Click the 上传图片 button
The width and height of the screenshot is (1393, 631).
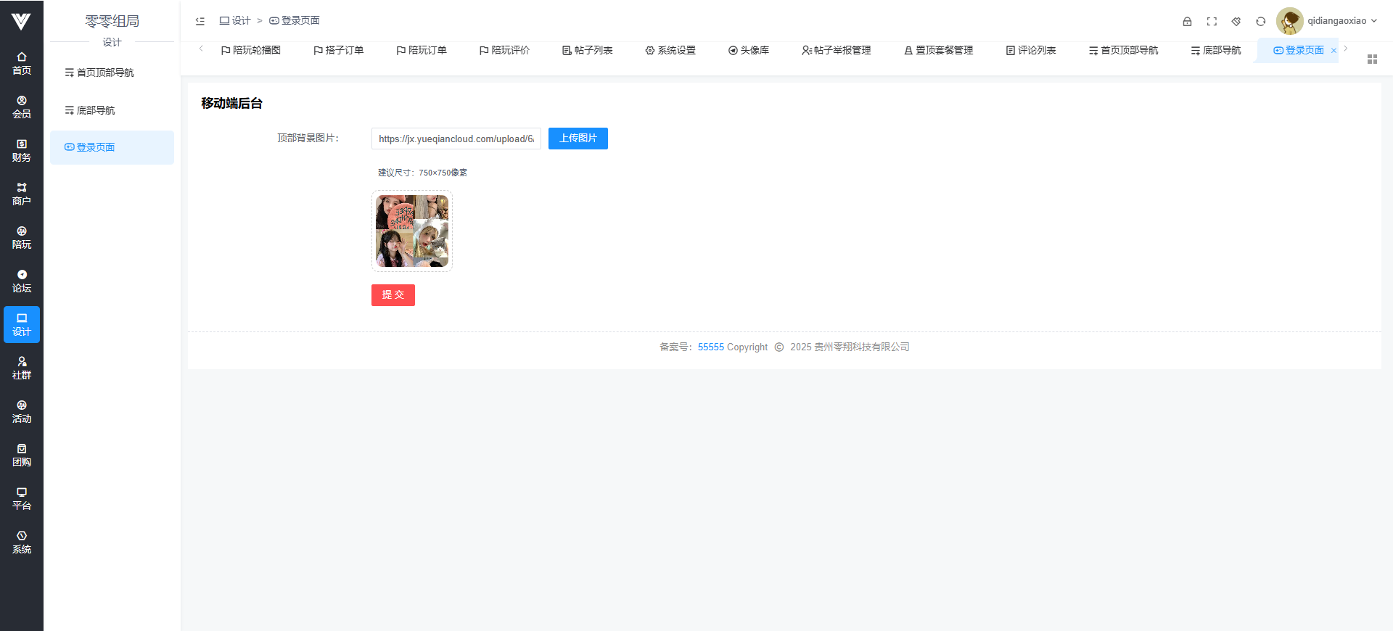(x=578, y=139)
